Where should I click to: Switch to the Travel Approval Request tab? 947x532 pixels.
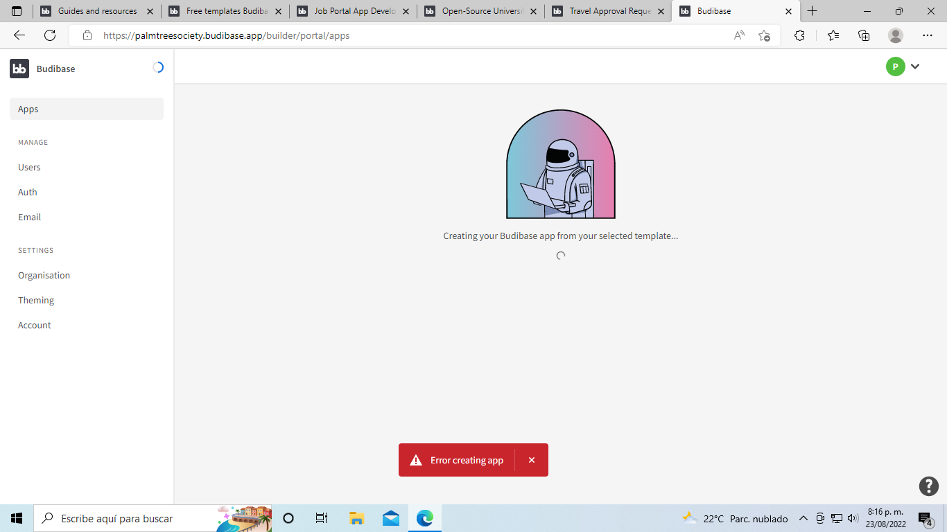(607, 11)
